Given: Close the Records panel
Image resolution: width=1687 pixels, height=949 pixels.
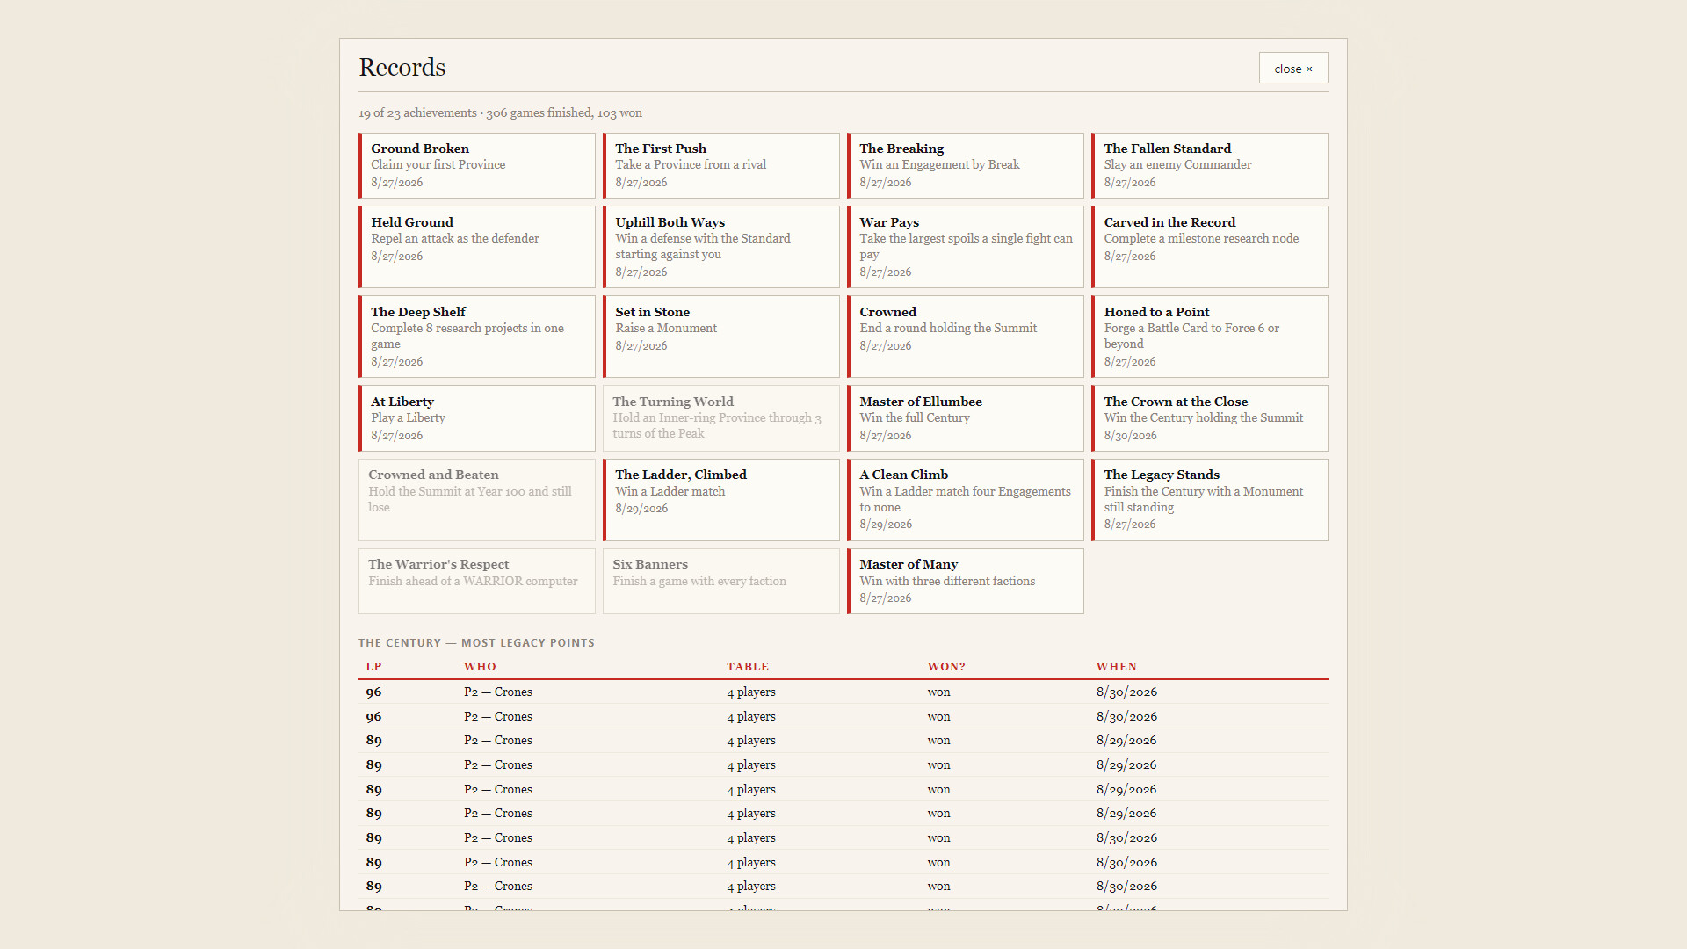Looking at the screenshot, I should click(x=1292, y=69).
